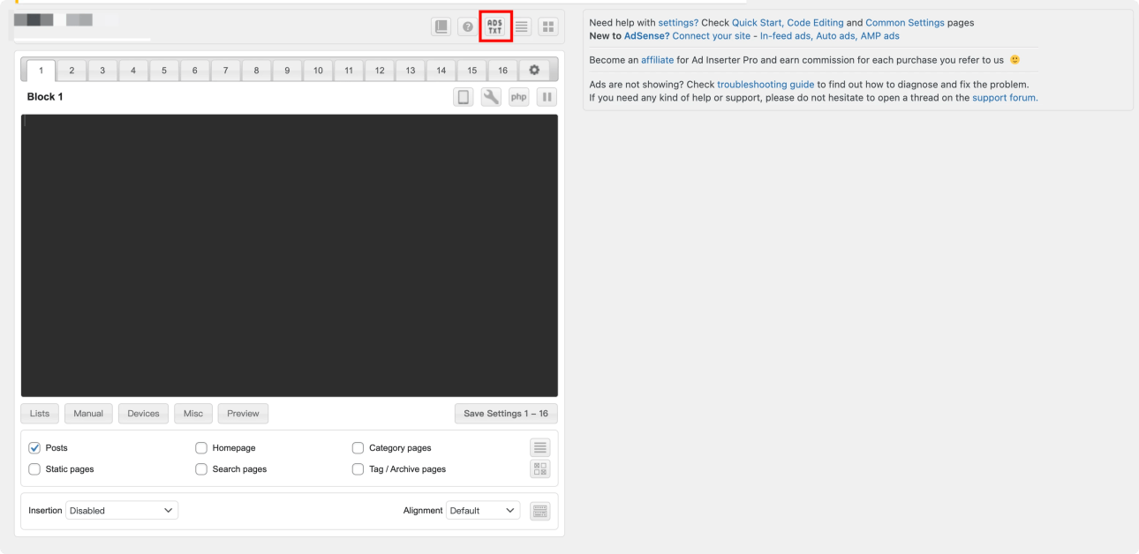Viewport: 1139px width, 554px height.
Task: Click Save Settings 1 – 16 button
Action: 506,414
